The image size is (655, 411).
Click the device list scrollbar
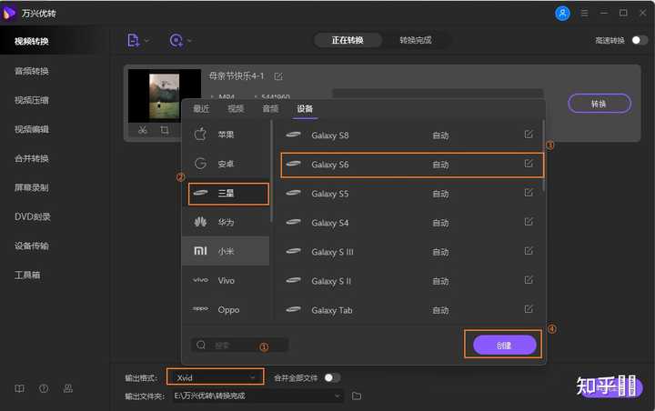tap(543, 156)
